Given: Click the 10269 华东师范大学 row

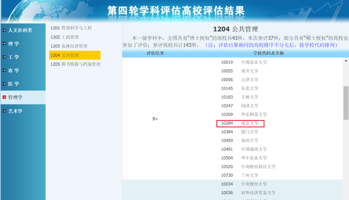Looking at the screenshot, I should tap(244, 114).
